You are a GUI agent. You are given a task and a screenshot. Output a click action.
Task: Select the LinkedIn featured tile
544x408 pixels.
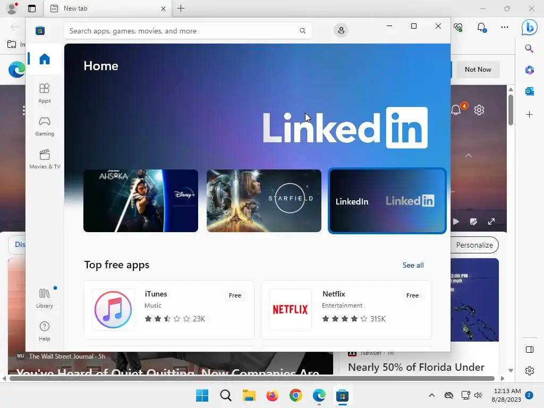point(387,201)
